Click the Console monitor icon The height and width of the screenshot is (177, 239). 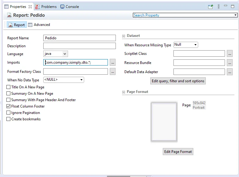62,7
